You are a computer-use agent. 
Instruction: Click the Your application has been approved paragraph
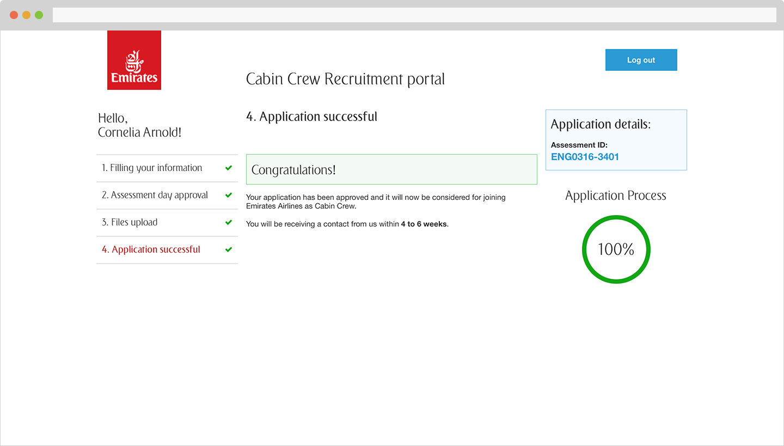pos(376,202)
